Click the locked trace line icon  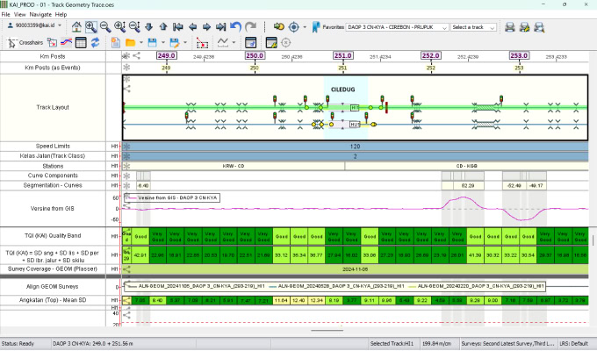[223, 43]
